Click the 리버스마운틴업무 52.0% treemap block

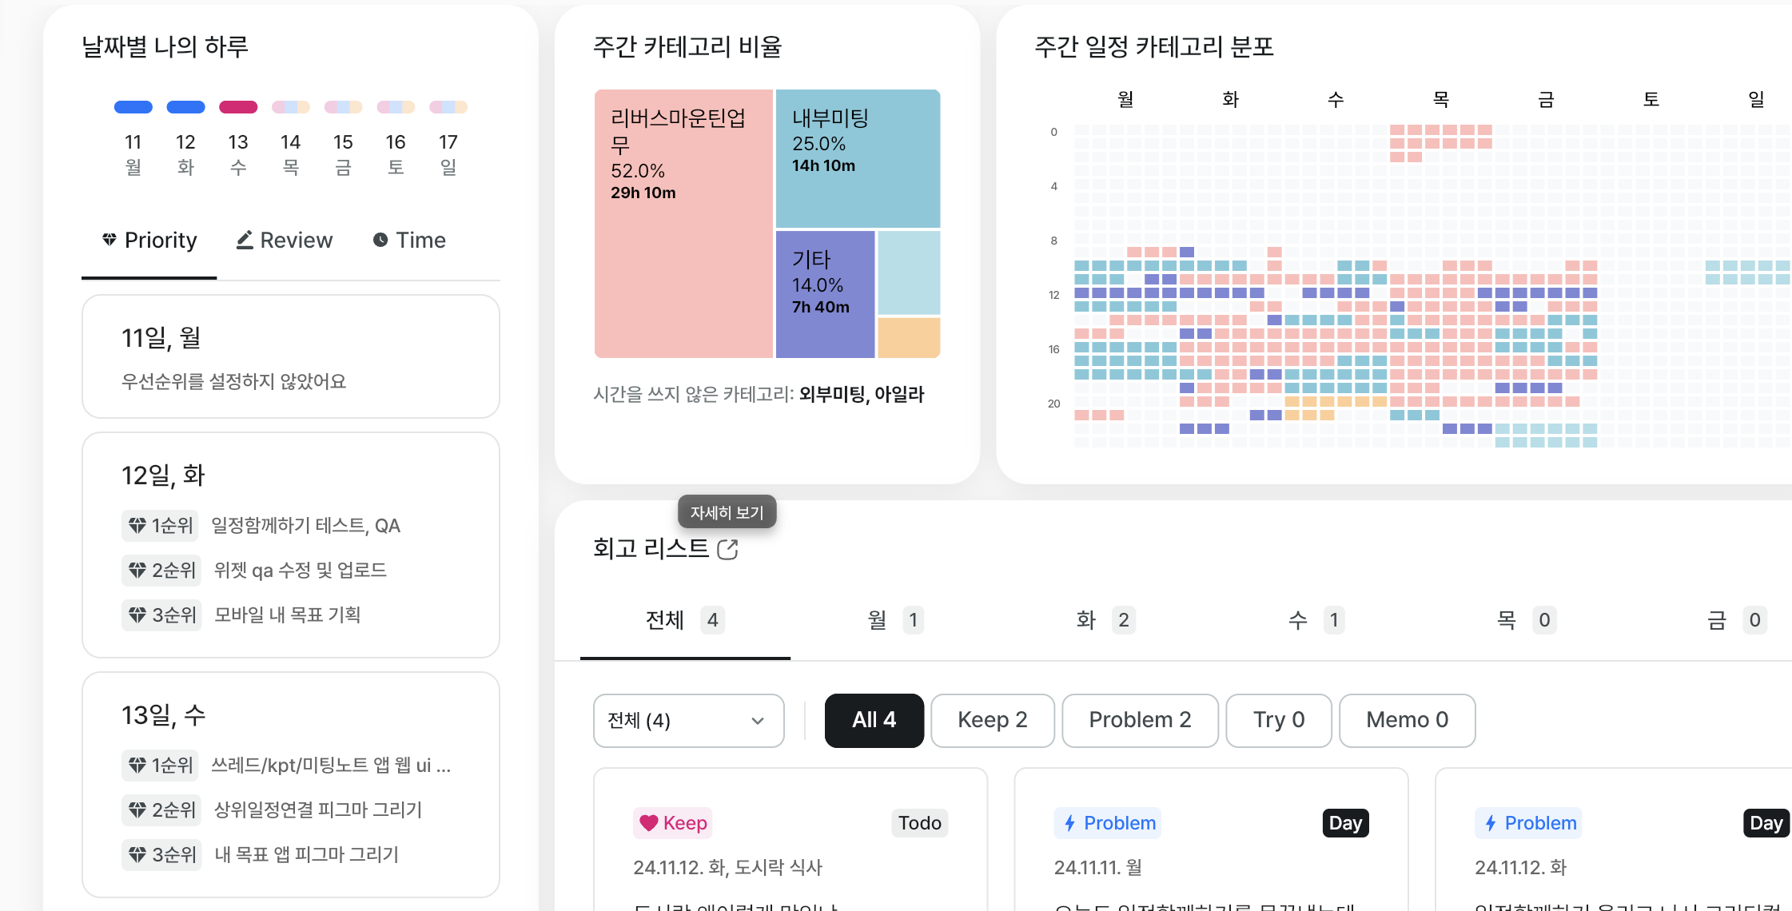point(683,224)
